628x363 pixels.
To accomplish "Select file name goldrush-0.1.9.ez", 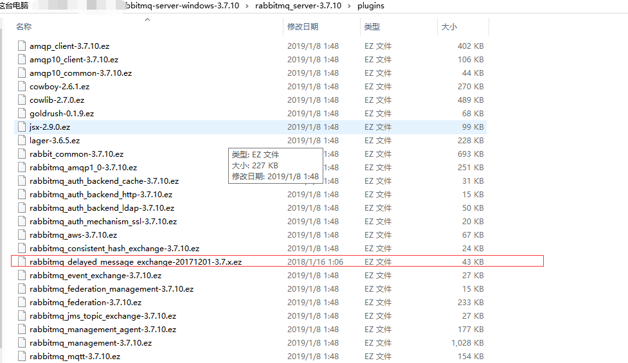I will [x=62, y=114].
